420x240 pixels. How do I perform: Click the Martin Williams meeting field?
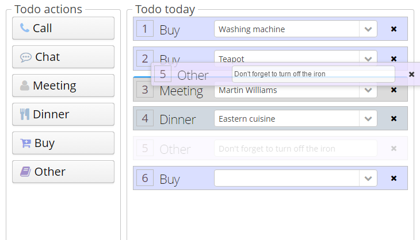tap(288, 90)
